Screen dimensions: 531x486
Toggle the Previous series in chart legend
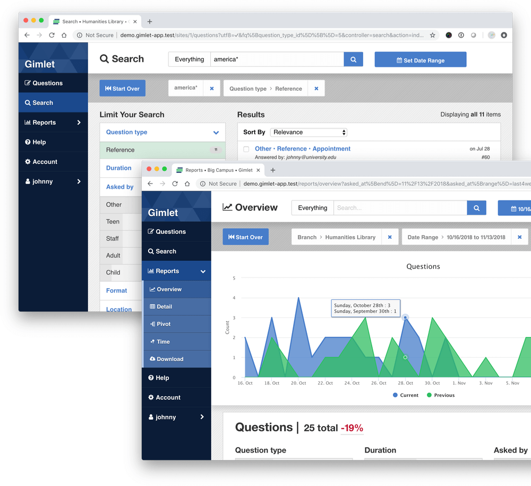[441, 395]
